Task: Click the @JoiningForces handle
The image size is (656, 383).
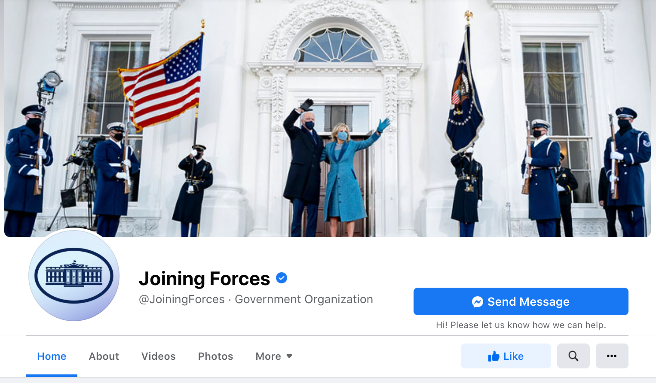Action: [181, 299]
